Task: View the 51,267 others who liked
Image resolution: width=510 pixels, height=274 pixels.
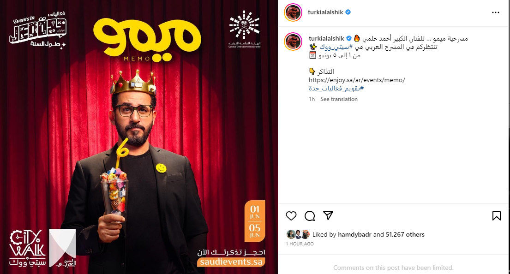Action: (x=405, y=234)
